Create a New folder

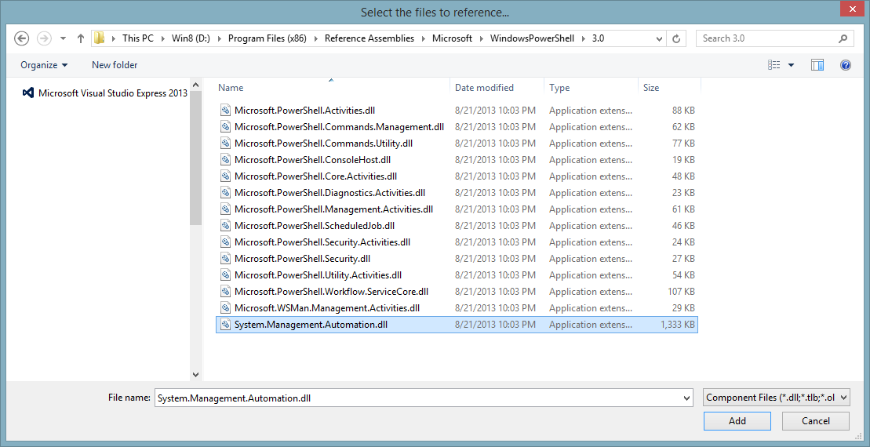115,65
